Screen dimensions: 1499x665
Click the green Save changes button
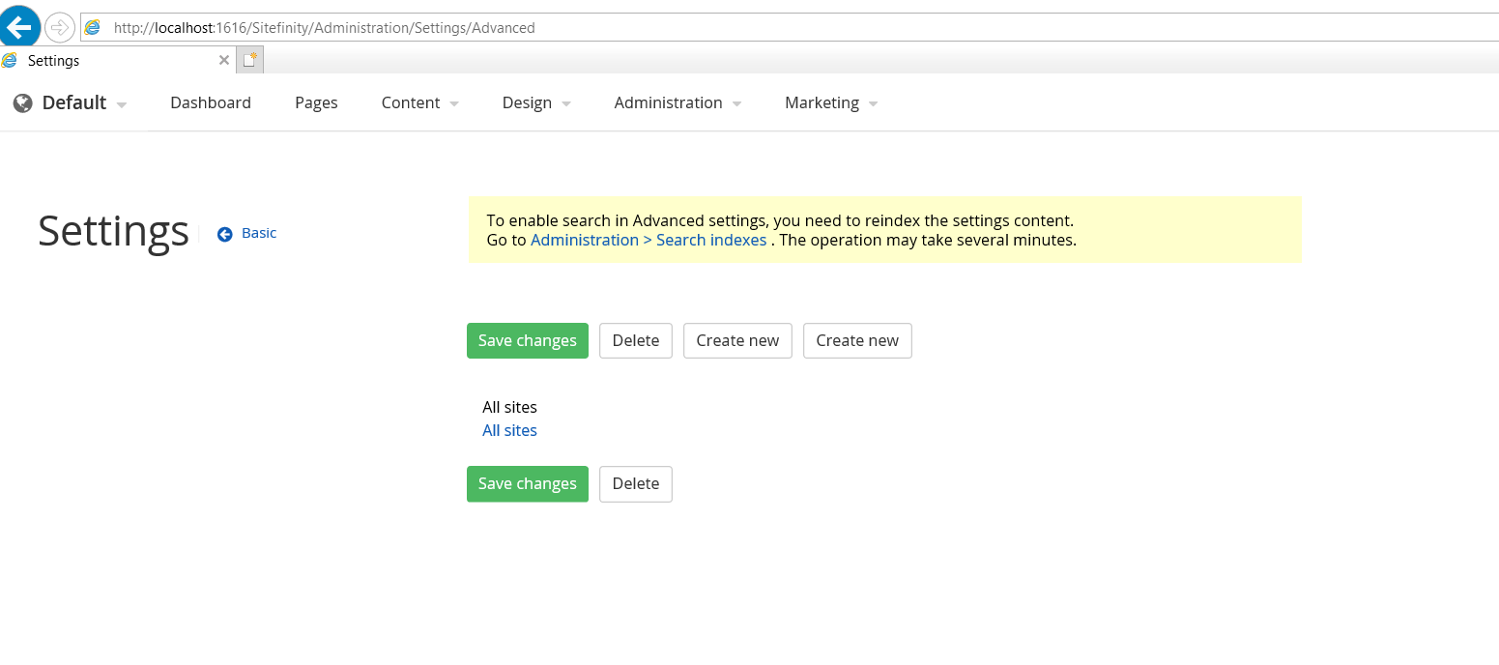(527, 340)
